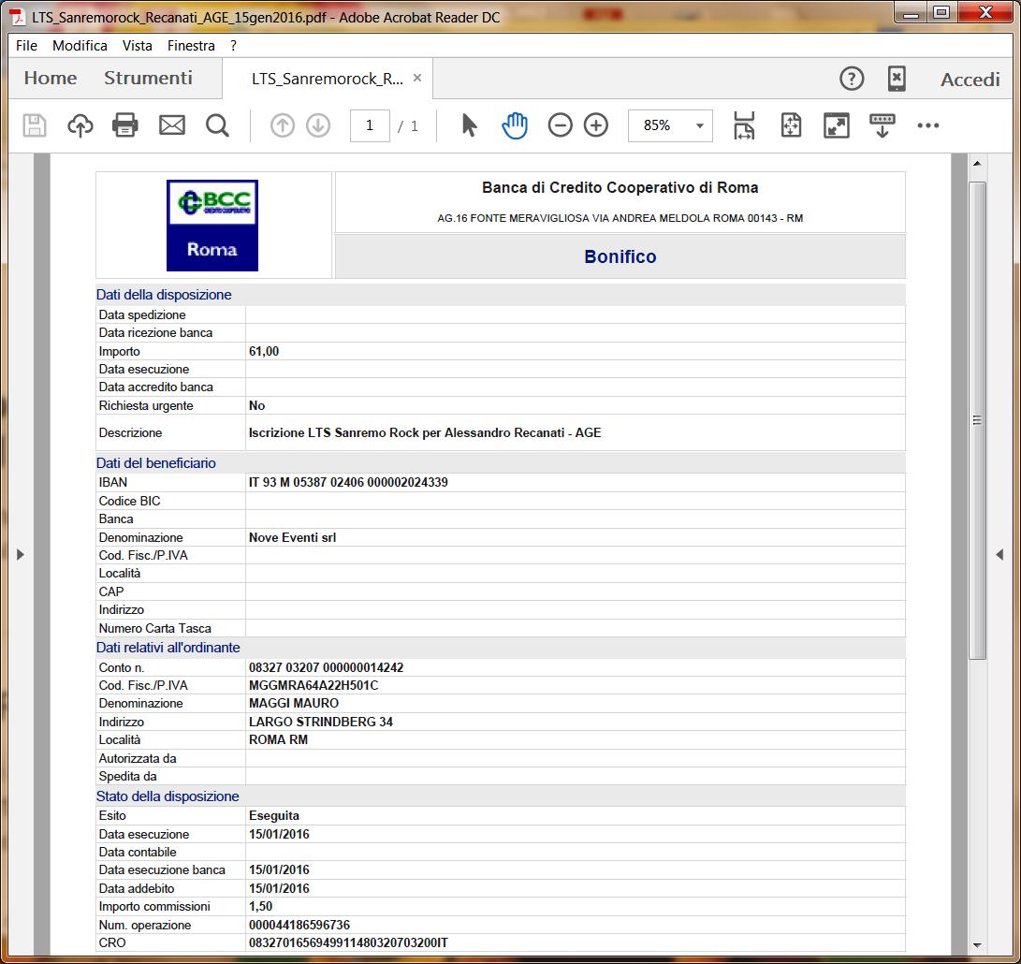1021x964 pixels.
Task: Close the Acrobat Reader window
Action: (x=985, y=13)
